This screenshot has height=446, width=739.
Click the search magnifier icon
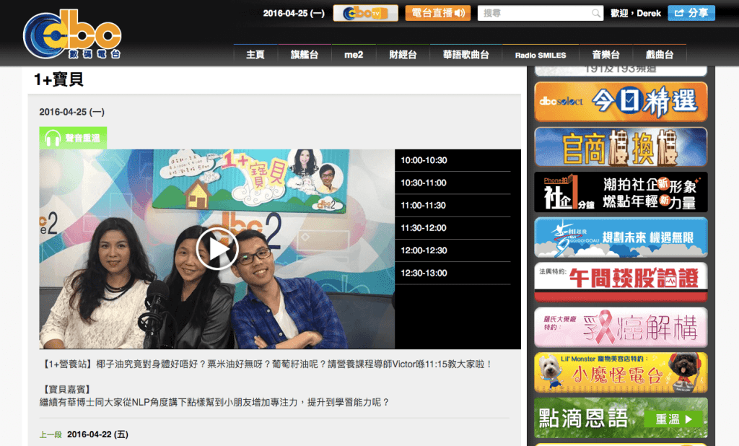pyautogui.click(x=596, y=13)
